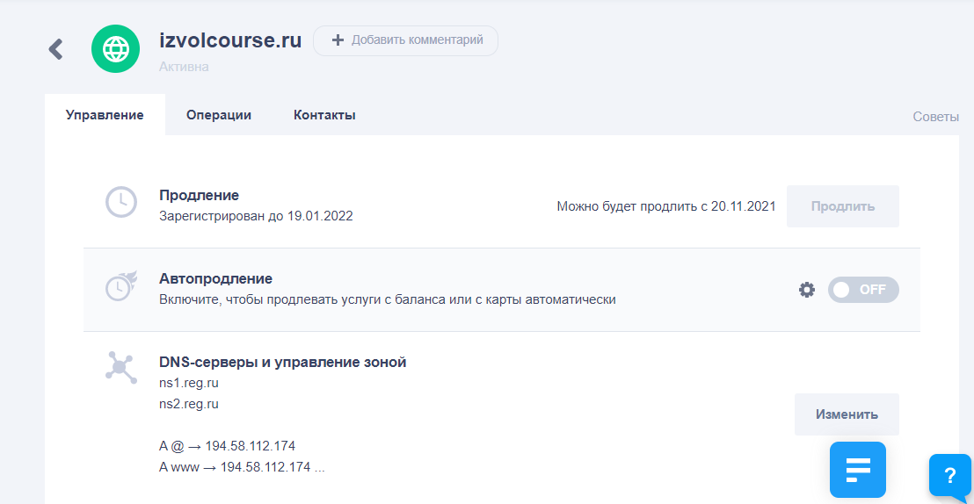Click the clock icon beside Продление
Image resolution: width=974 pixels, height=504 pixels.
120,201
